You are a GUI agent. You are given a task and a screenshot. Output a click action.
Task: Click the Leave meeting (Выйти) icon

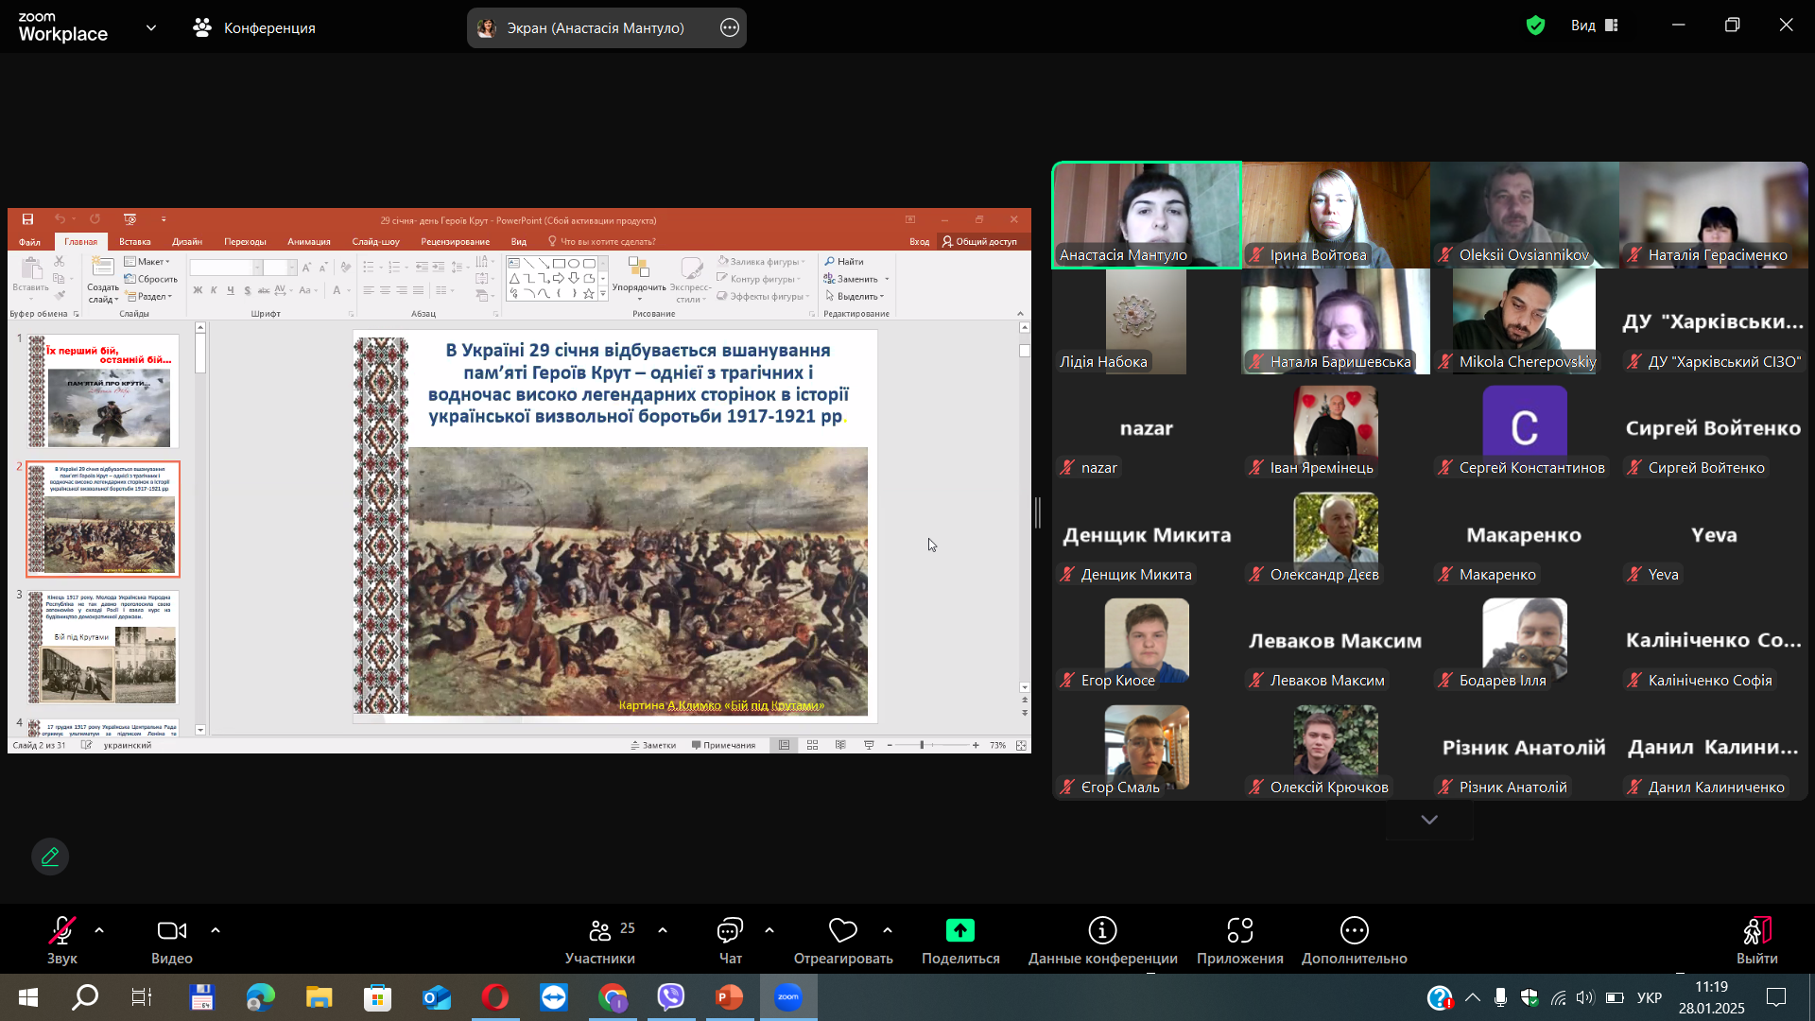coord(1756,931)
